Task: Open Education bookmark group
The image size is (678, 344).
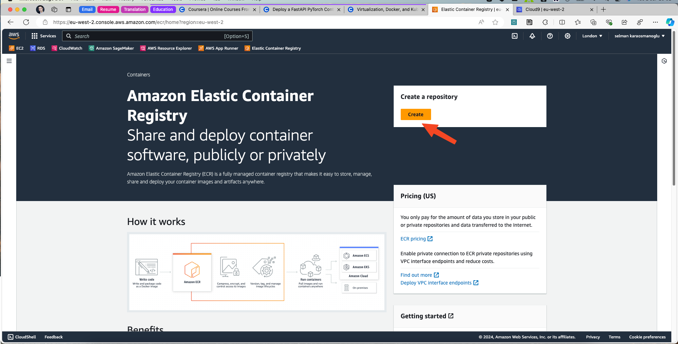Action: point(163,10)
